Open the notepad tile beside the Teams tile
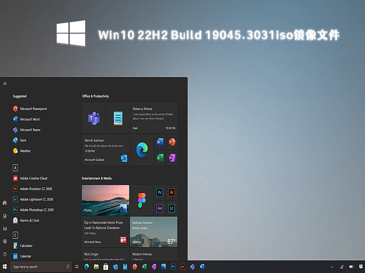 (118, 118)
